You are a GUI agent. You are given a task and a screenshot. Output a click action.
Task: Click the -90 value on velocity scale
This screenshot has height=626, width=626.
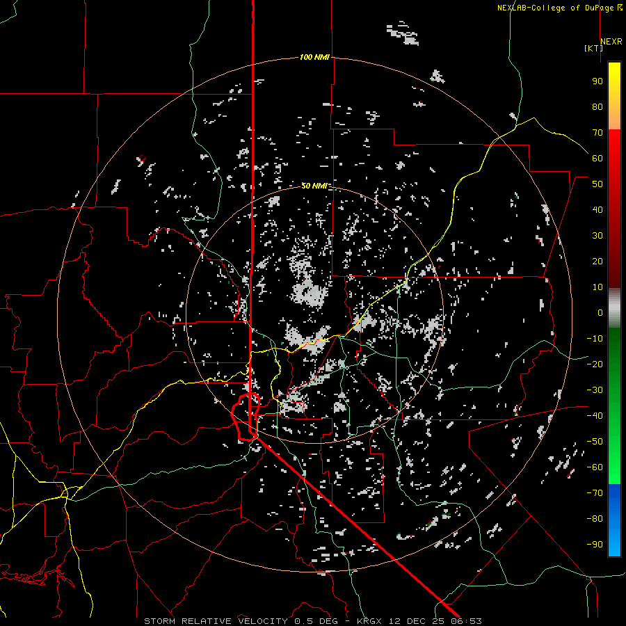point(595,545)
